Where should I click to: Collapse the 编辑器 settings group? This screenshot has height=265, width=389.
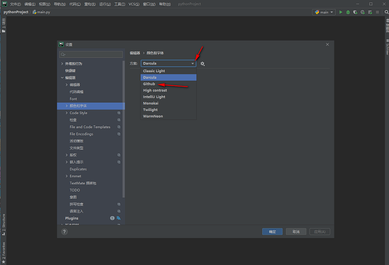click(x=62, y=78)
